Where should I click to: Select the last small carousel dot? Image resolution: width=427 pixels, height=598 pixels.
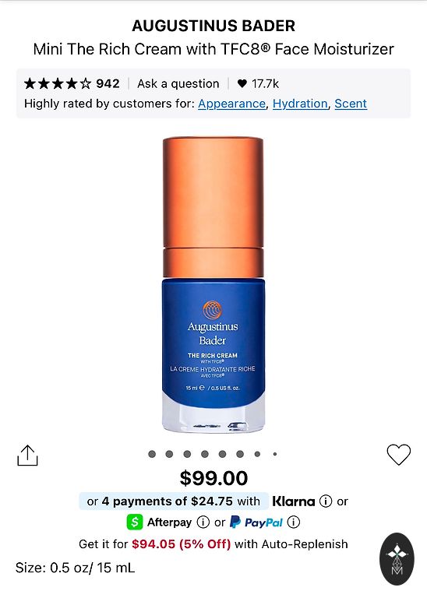click(x=275, y=454)
